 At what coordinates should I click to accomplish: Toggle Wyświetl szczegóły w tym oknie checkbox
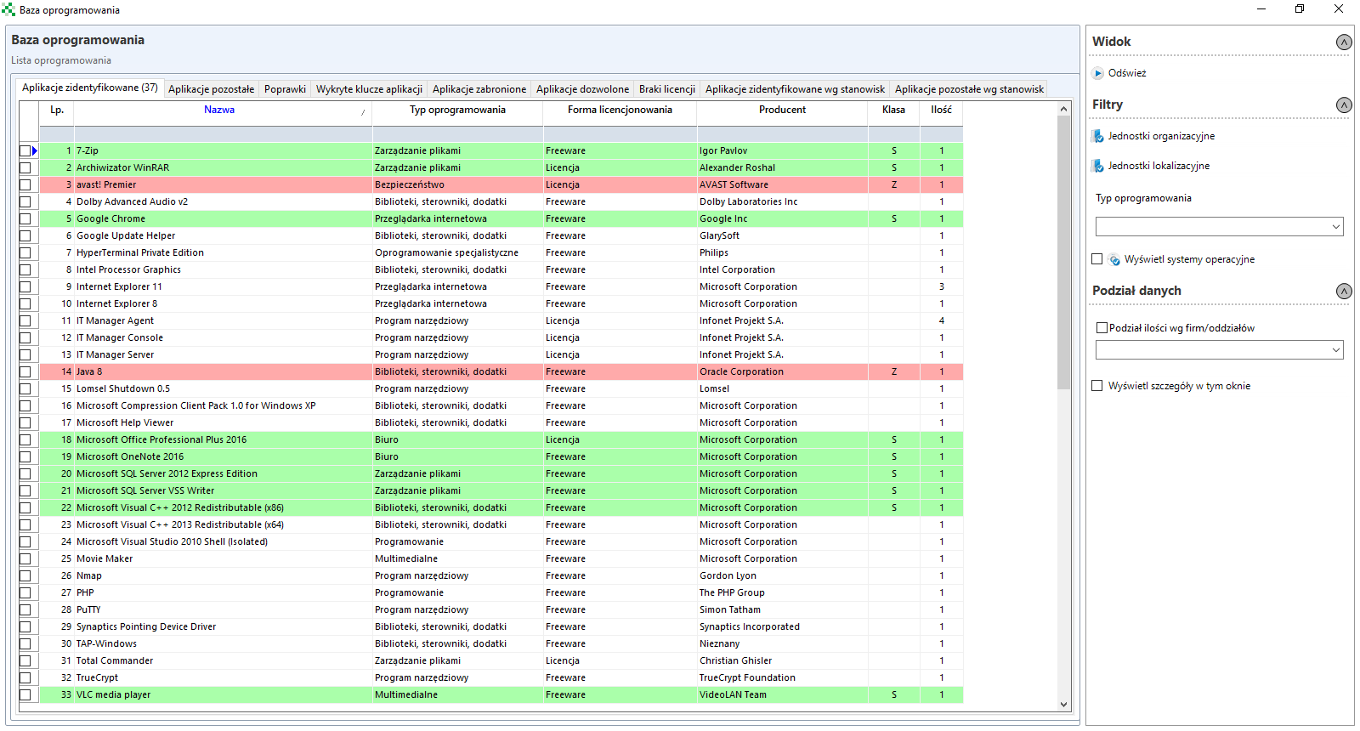pos(1097,386)
